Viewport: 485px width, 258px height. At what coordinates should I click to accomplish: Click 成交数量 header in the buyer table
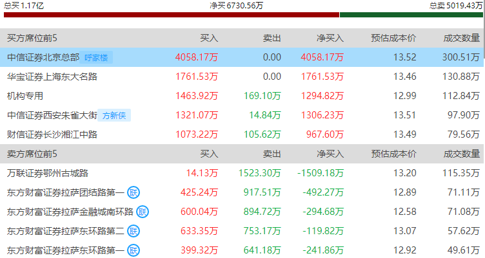(462, 38)
